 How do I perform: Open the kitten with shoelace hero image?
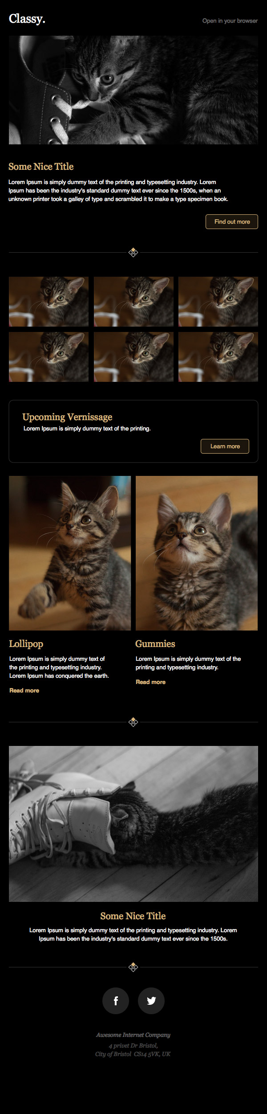(133, 90)
